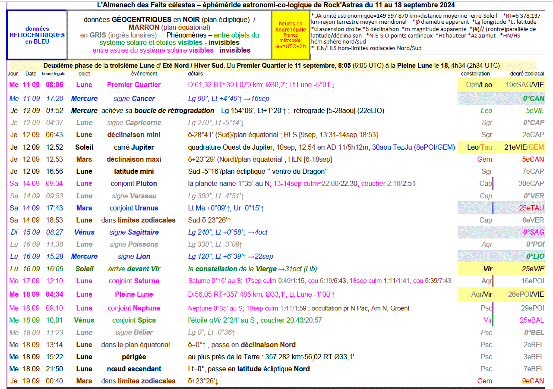Click the "latitude mini" event
The width and height of the screenshot is (553, 389).
(x=134, y=171)
